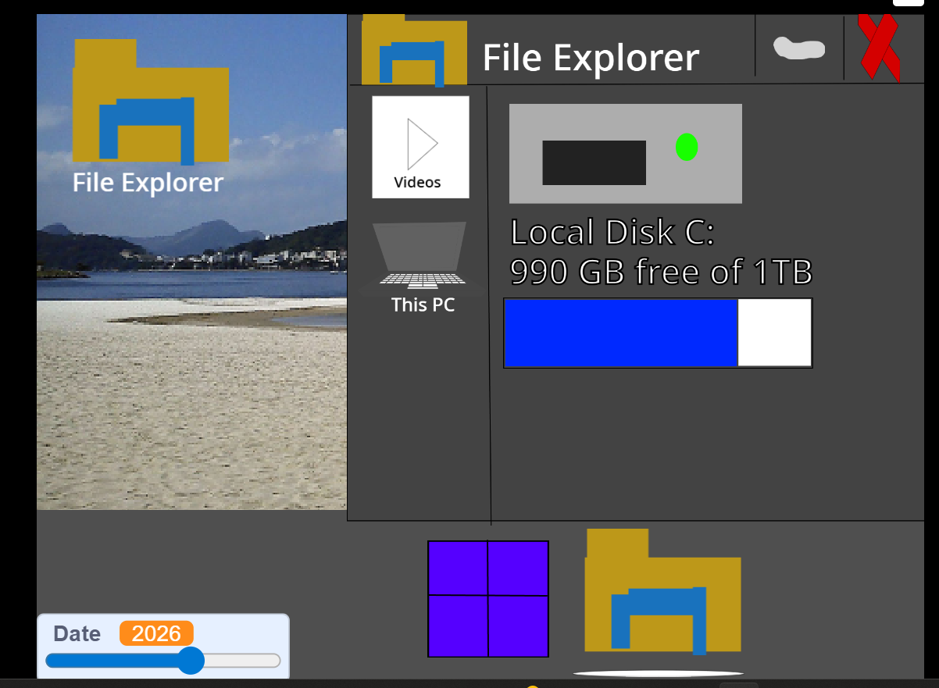Image resolution: width=939 pixels, height=688 pixels.
Task: Open File Explorer desktop shortcut icon
Action: click(x=151, y=102)
